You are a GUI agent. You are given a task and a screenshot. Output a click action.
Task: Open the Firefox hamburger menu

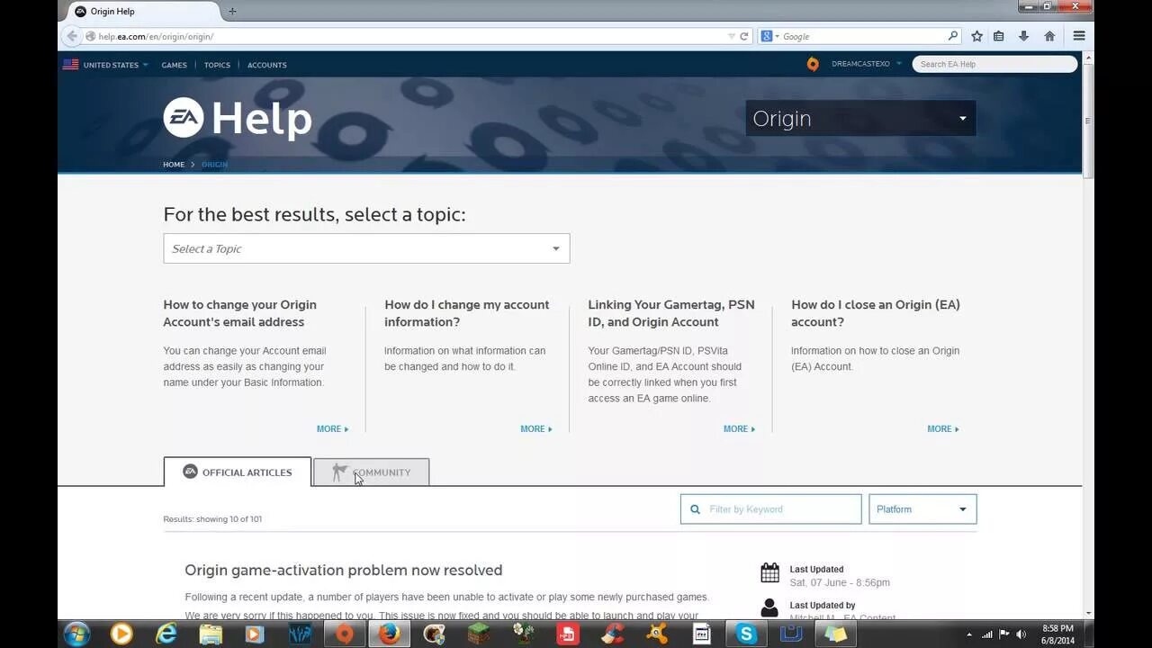click(1079, 36)
